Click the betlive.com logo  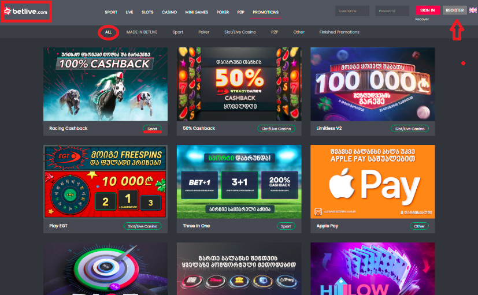26,12
